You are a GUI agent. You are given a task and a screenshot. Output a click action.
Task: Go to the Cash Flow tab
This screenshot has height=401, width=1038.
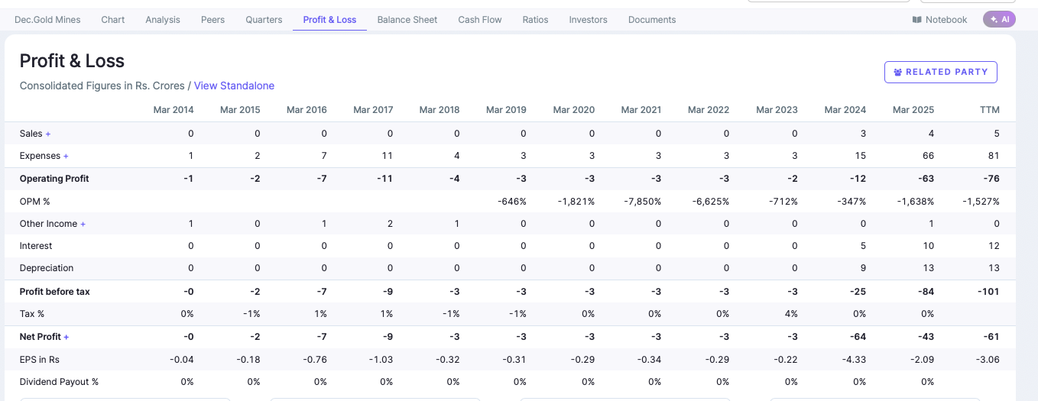[480, 20]
